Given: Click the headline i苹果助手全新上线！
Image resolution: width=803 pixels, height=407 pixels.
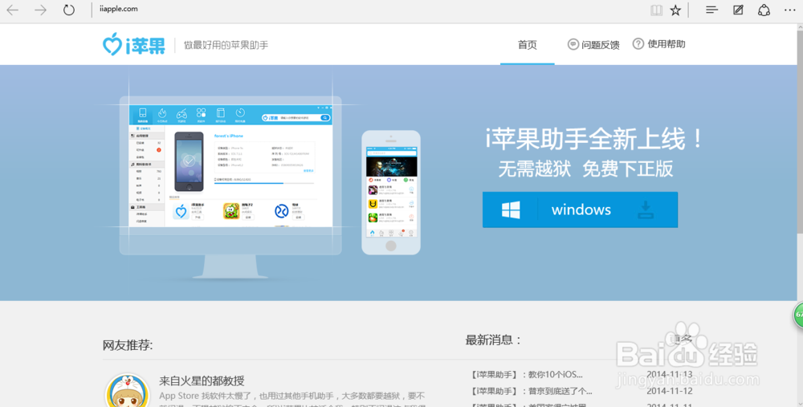Looking at the screenshot, I should click(594, 139).
